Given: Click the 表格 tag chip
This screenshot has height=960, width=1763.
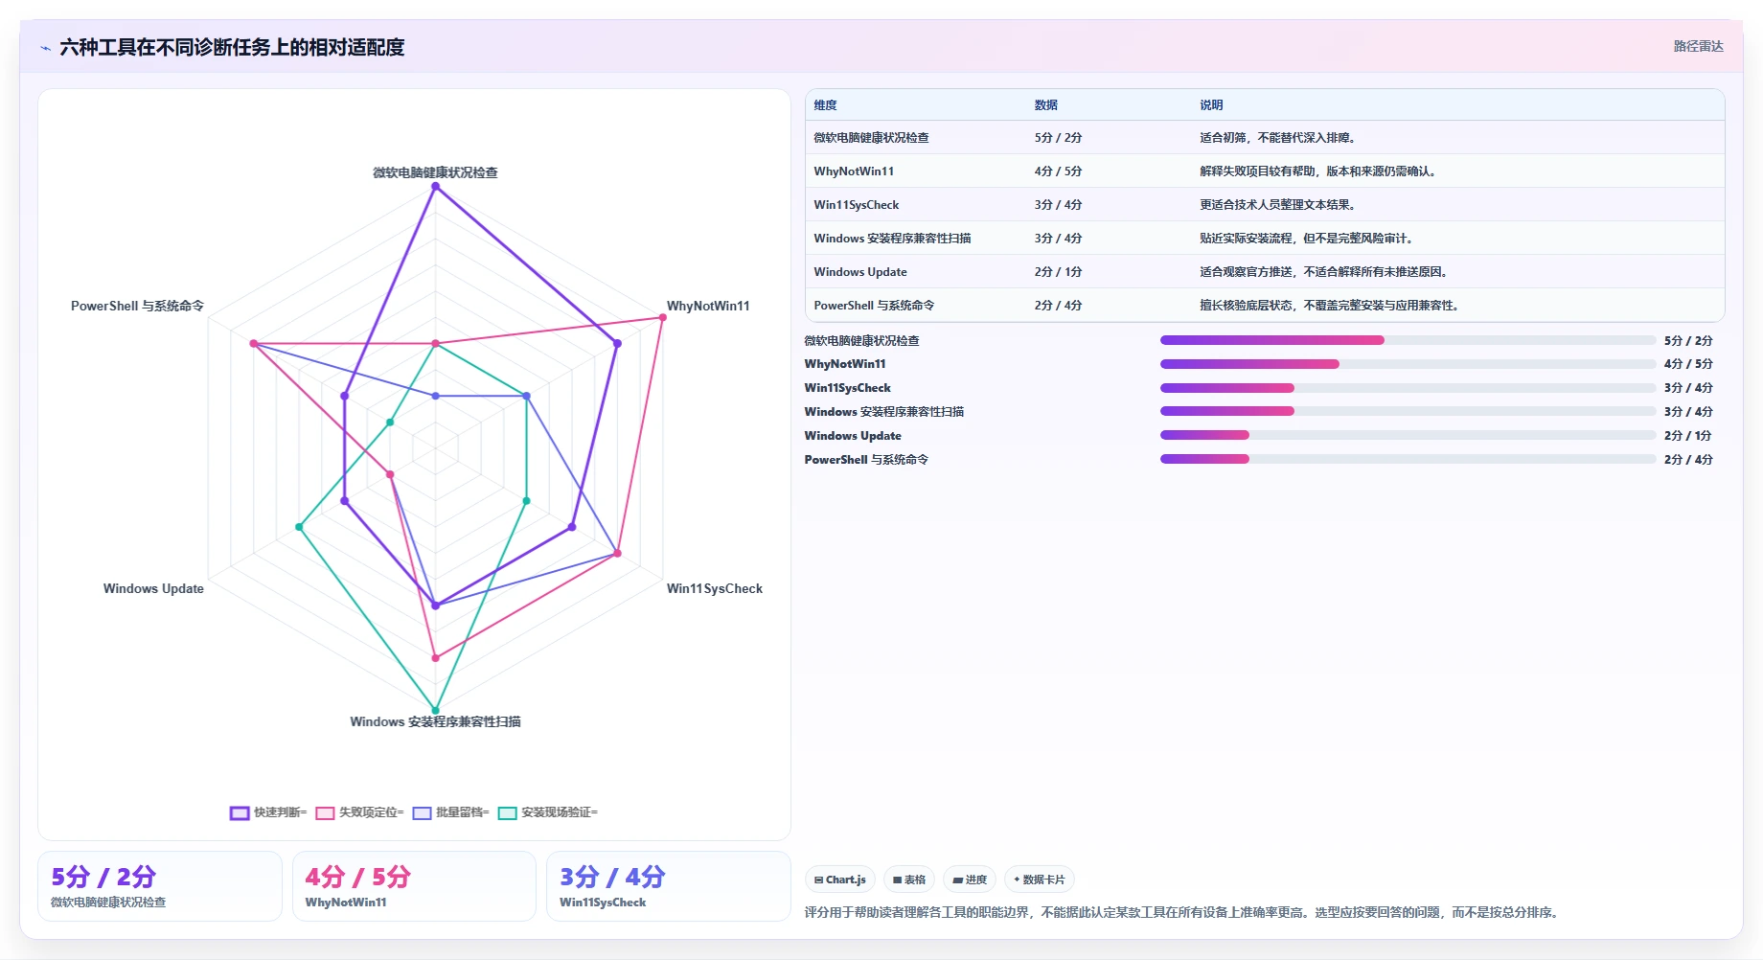Looking at the screenshot, I should (909, 880).
